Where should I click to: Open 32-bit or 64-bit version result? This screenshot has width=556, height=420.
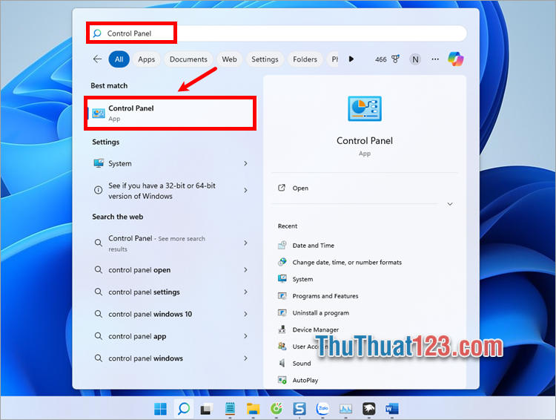tap(170, 191)
